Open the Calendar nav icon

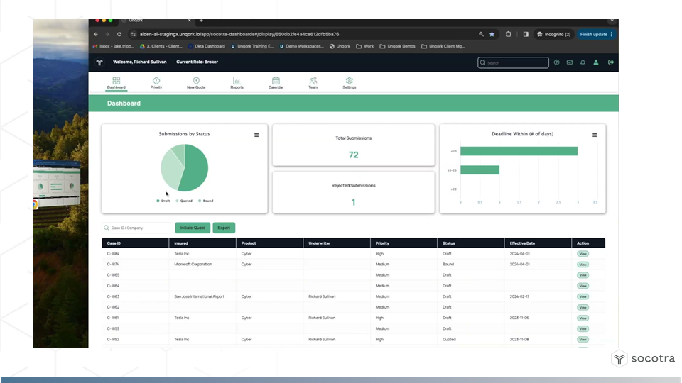[276, 82]
